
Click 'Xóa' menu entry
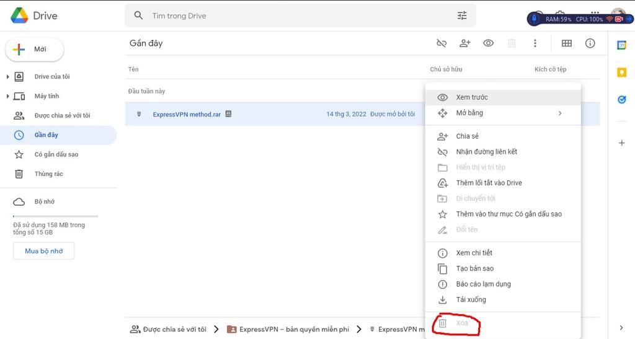(x=503, y=323)
